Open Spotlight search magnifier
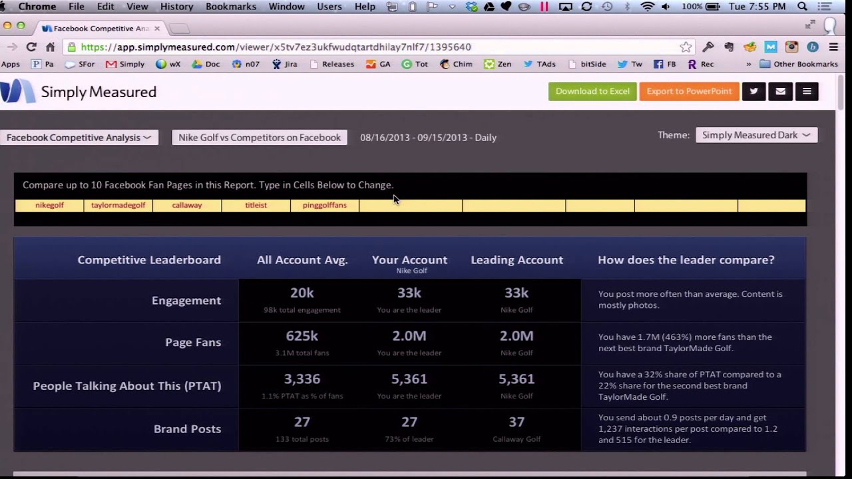The height and width of the screenshot is (479, 852). pos(803,7)
